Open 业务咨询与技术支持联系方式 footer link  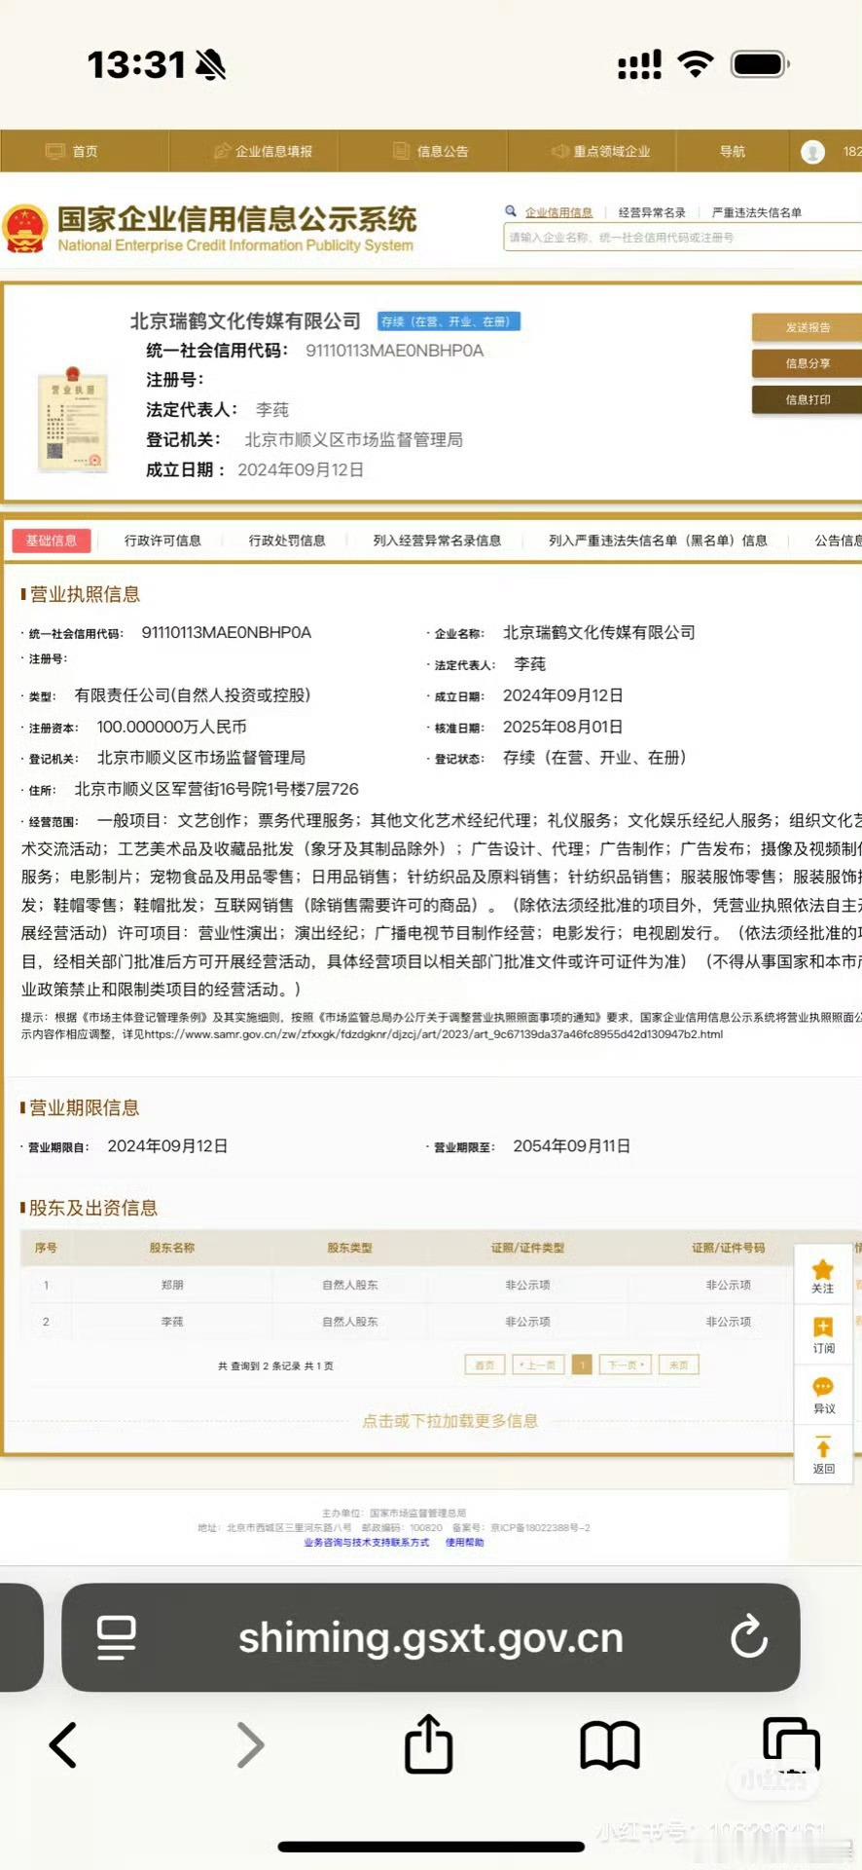[x=366, y=1543]
